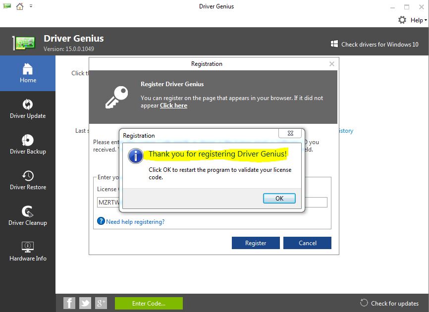Screen dimensions: 429x312
Task: Open the Hardware Info section
Action: 28,252
